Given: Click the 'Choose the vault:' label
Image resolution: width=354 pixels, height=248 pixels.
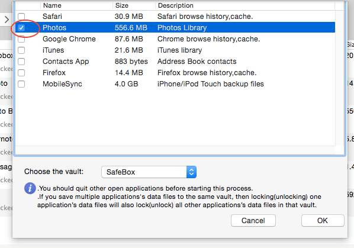Looking at the screenshot, I should coord(54,172).
